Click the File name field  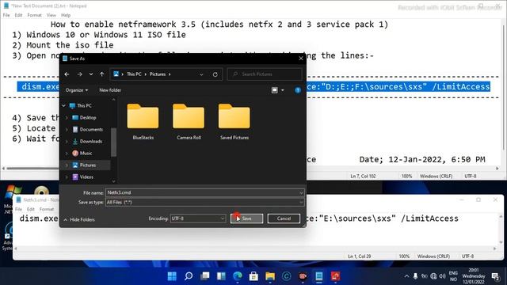point(202,192)
